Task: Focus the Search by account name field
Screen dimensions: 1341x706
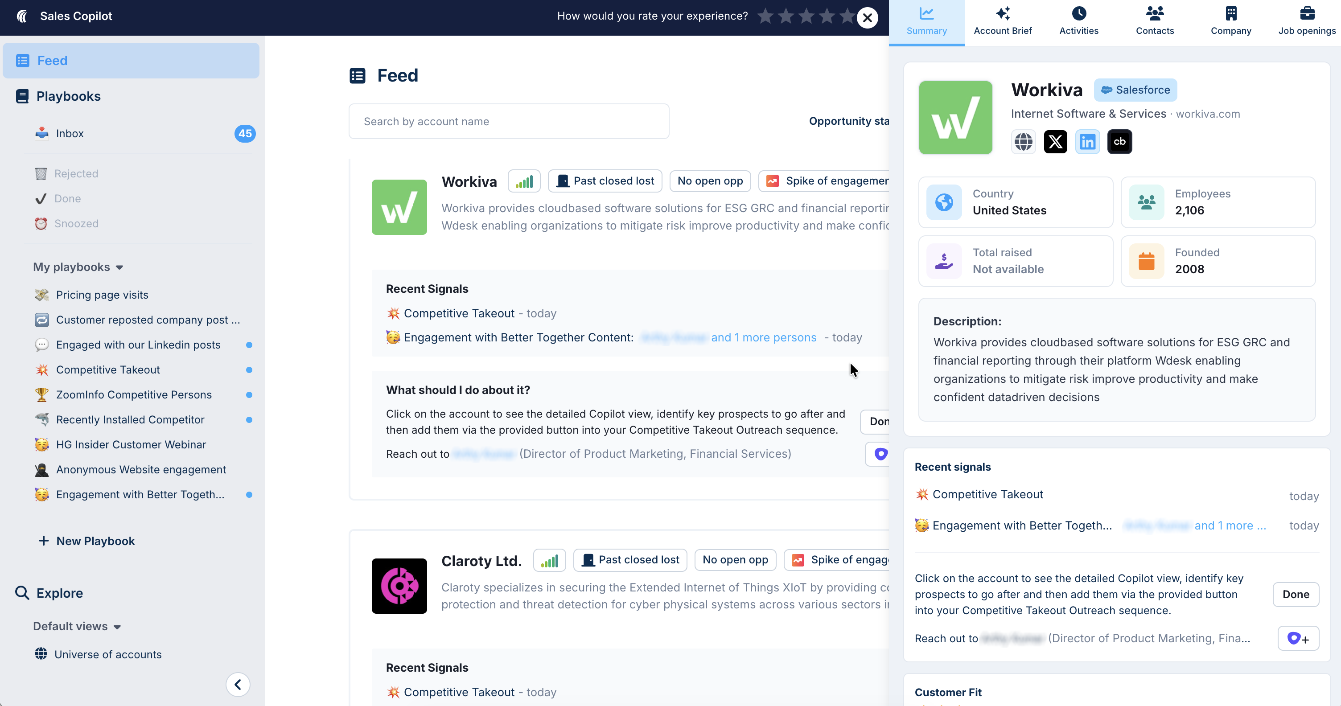Action: pyautogui.click(x=509, y=121)
